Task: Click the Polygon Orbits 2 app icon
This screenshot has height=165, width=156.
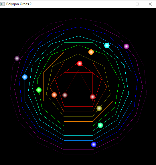Action: click(2, 4)
